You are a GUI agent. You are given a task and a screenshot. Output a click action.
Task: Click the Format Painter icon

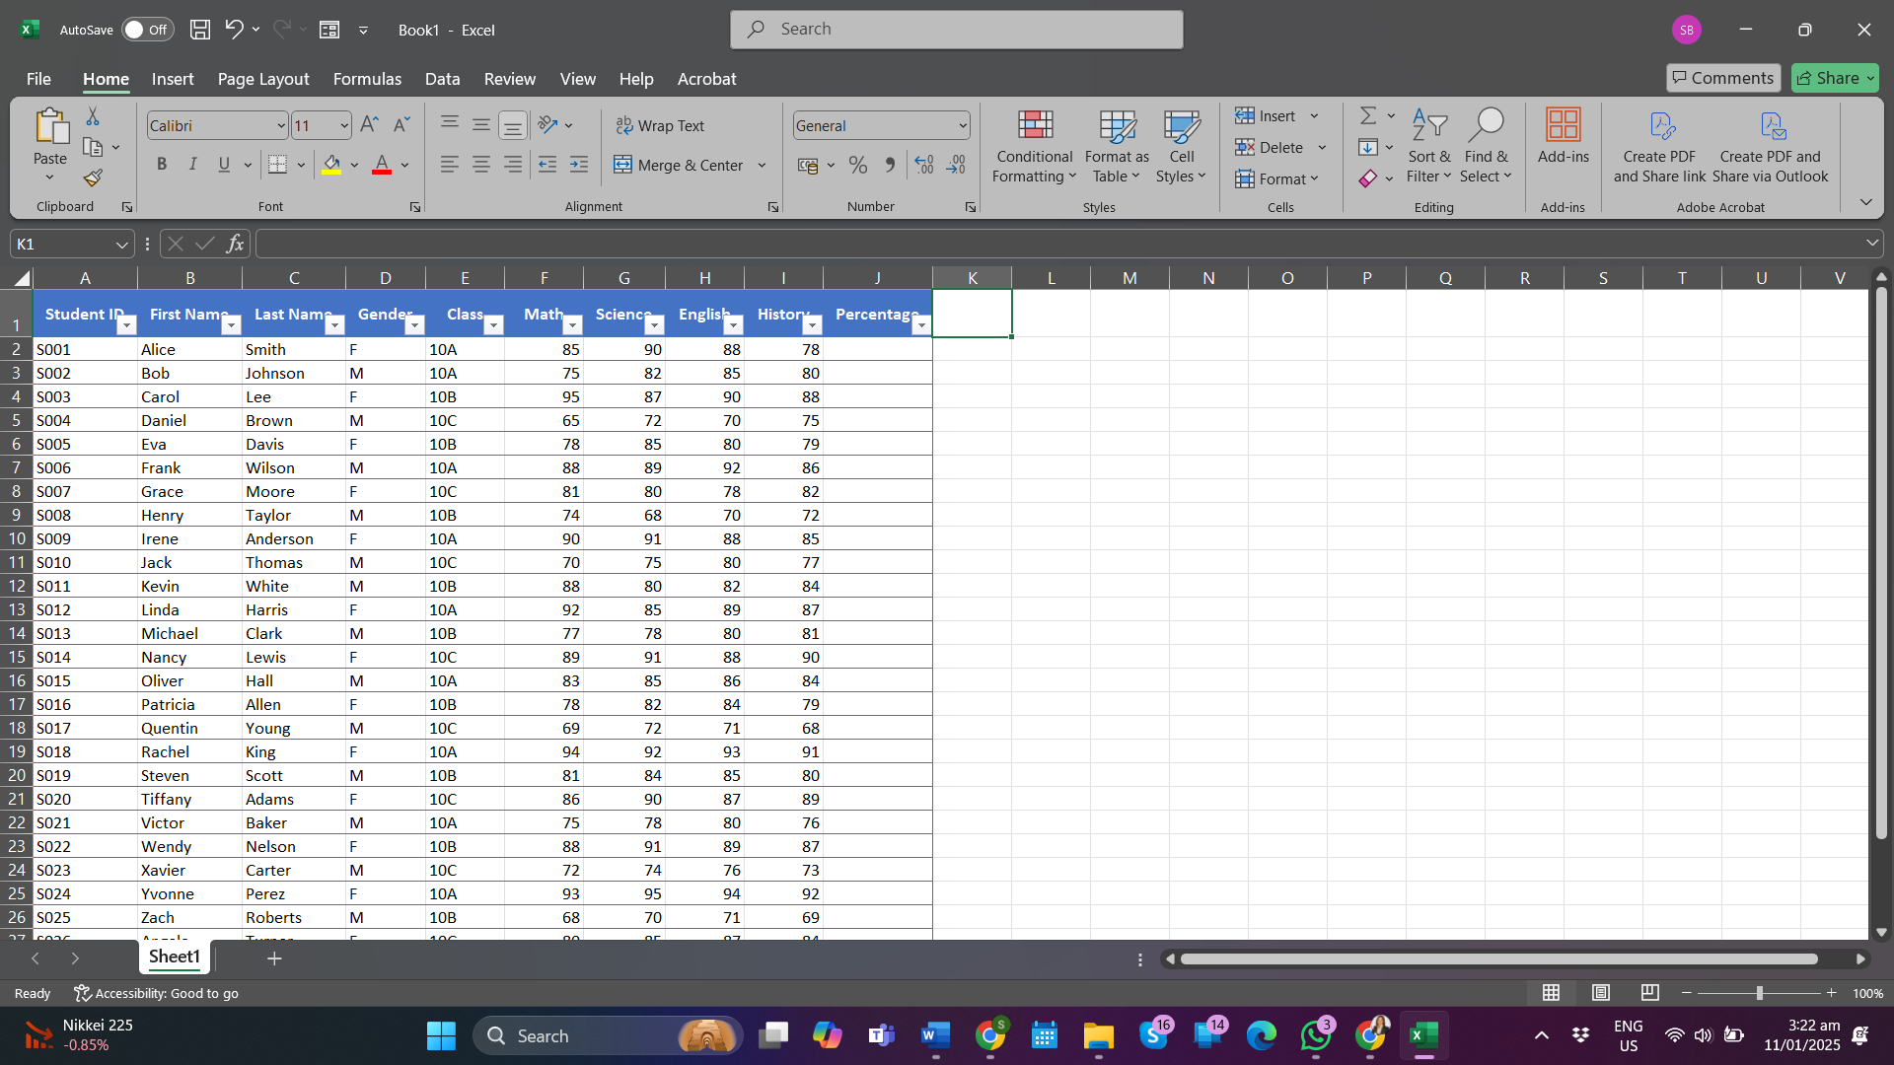pyautogui.click(x=93, y=178)
